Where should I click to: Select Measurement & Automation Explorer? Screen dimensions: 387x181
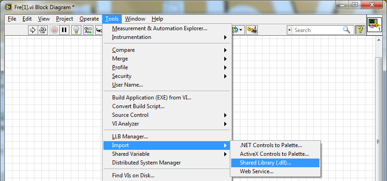click(167, 28)
